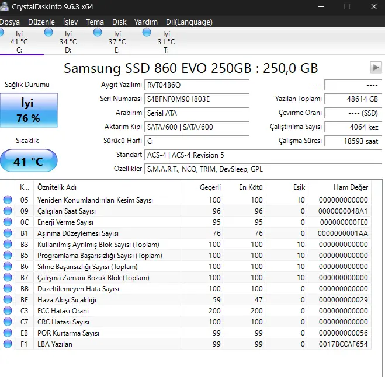This screenshot has height=377, width=385.
Task: Click the Geçerli column header
Action: (x=203, y=187)
